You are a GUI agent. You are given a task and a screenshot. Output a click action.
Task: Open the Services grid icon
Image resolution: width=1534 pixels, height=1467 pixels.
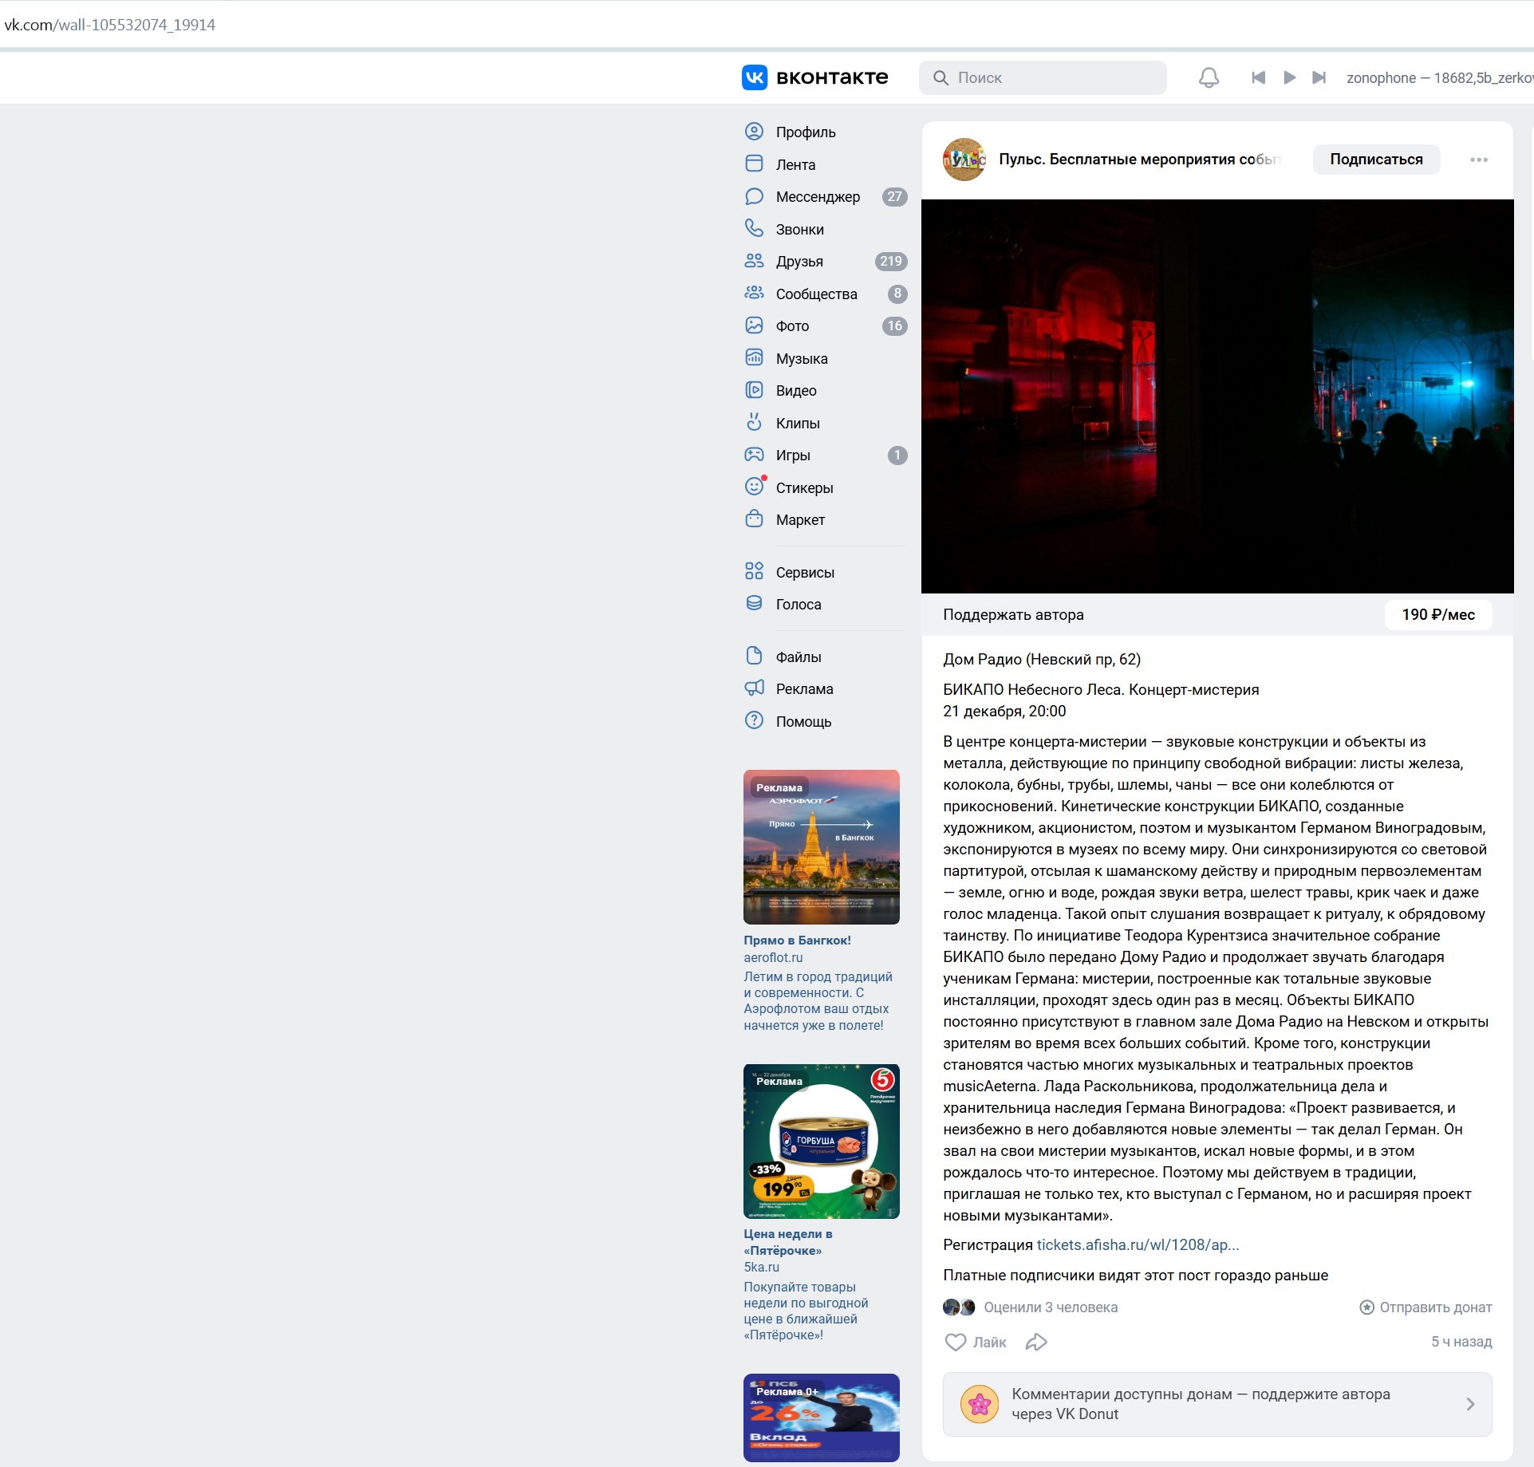pos(754,571)
